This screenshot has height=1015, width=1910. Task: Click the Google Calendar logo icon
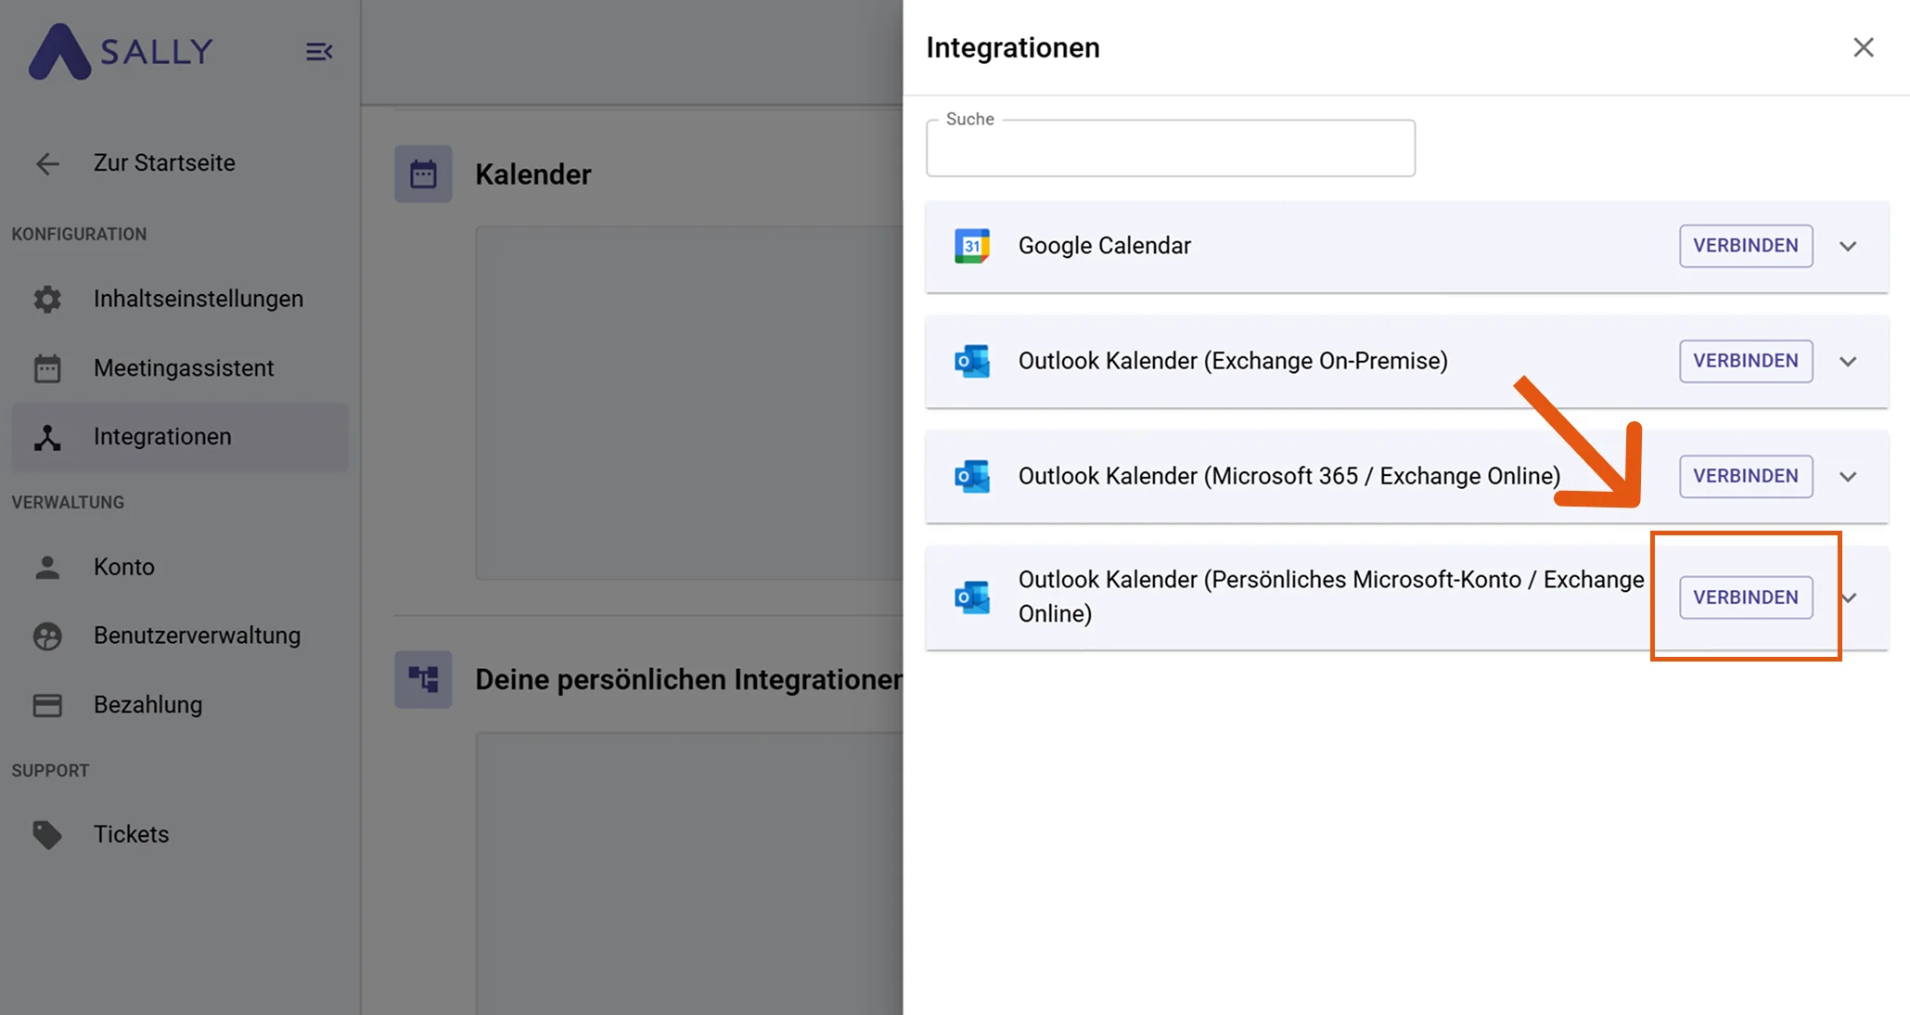pos(972,246)
